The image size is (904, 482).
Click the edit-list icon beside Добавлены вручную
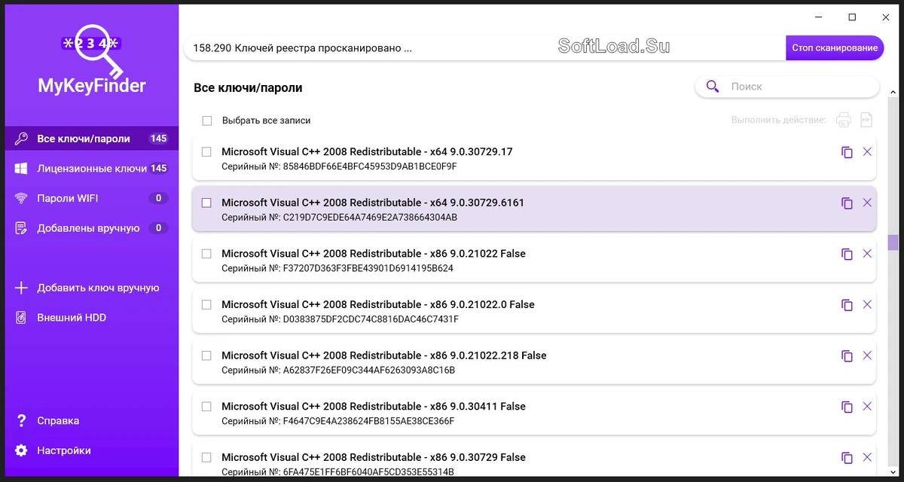(21, 228)
